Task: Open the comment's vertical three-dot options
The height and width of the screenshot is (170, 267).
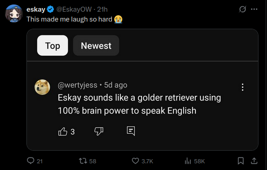Action: click(242, 87)
